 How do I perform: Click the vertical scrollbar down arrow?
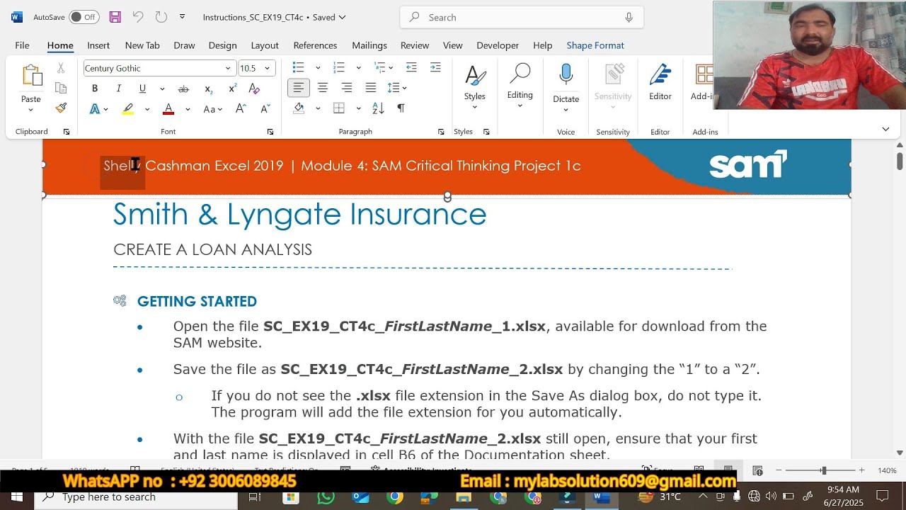pyautogui.click(x=900, y=453)
